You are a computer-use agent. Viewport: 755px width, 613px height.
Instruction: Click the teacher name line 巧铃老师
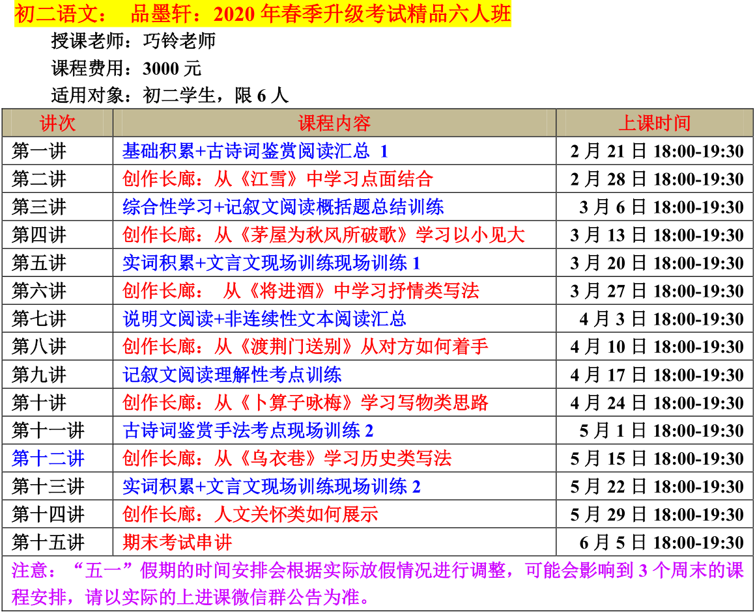click(133, 42)
